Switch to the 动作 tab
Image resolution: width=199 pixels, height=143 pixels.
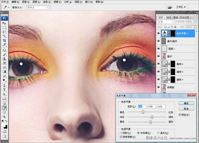[169, 17]
